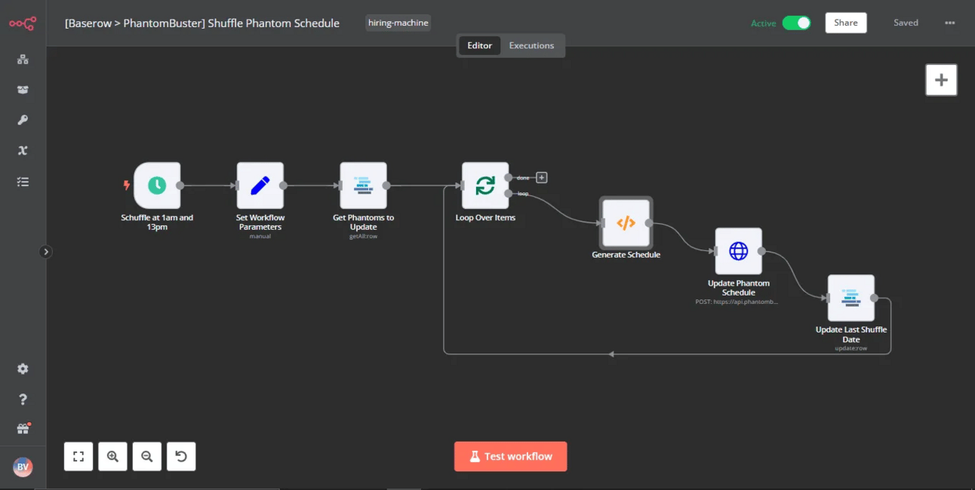Open Settings gear in sidebar
Viewport: 975px width, 490px height.
coord(23,369)
